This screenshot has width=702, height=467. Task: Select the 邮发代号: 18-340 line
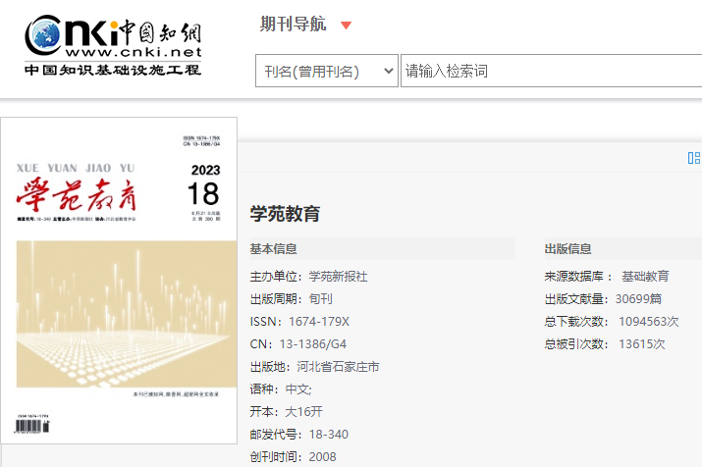pyautogui.click(x=299, y=434)
